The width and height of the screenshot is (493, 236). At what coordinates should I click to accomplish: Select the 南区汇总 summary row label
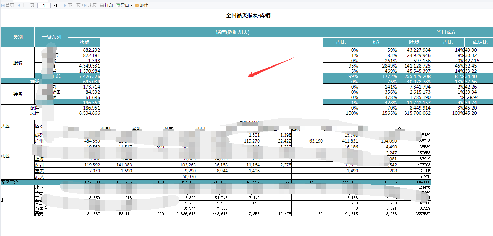[10, 182]
